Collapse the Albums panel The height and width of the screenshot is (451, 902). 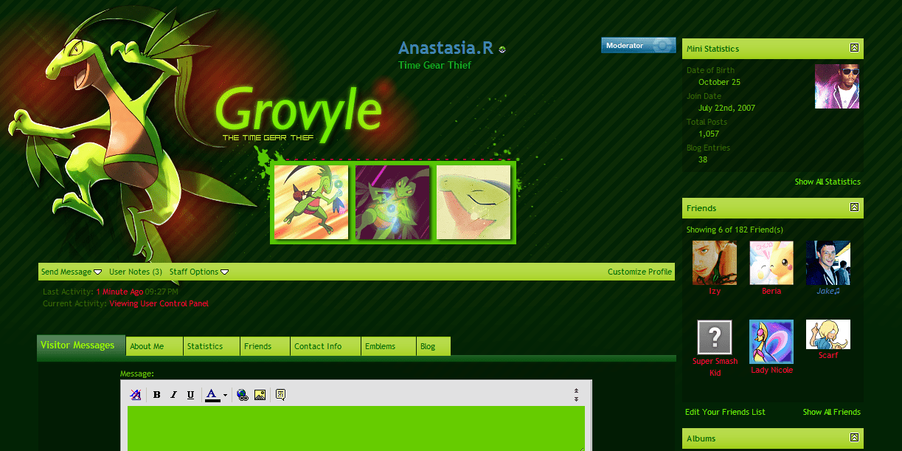click(x=854, y=438)
